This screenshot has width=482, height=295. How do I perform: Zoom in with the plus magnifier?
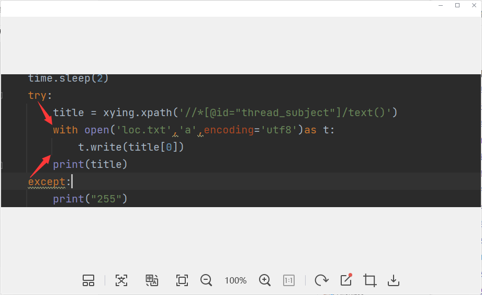pyautogui.click(x=265, y=280)
